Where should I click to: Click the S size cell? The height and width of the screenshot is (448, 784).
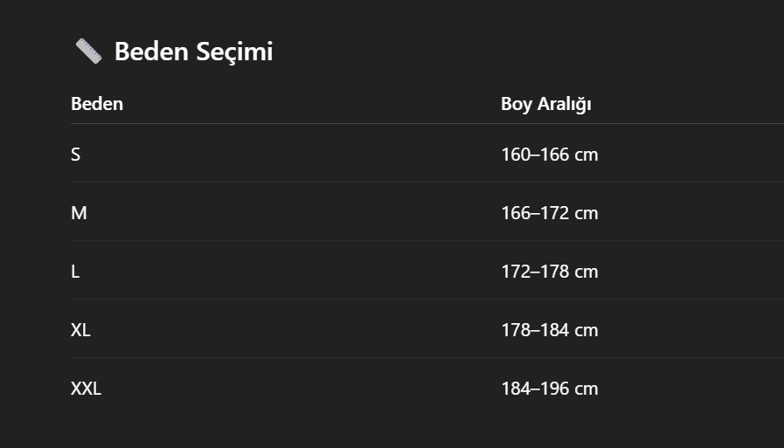[75, 155]
